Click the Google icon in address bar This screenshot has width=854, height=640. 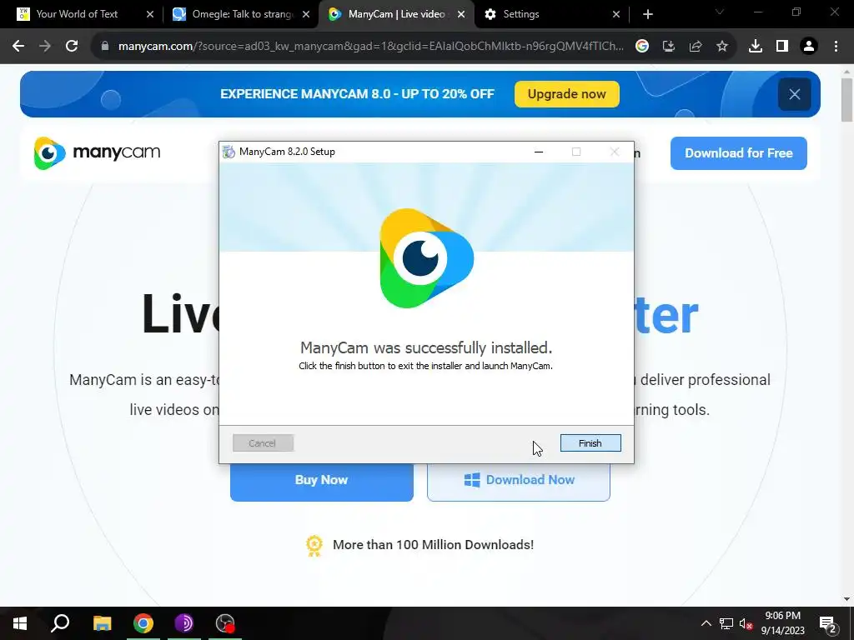point(642,47)
